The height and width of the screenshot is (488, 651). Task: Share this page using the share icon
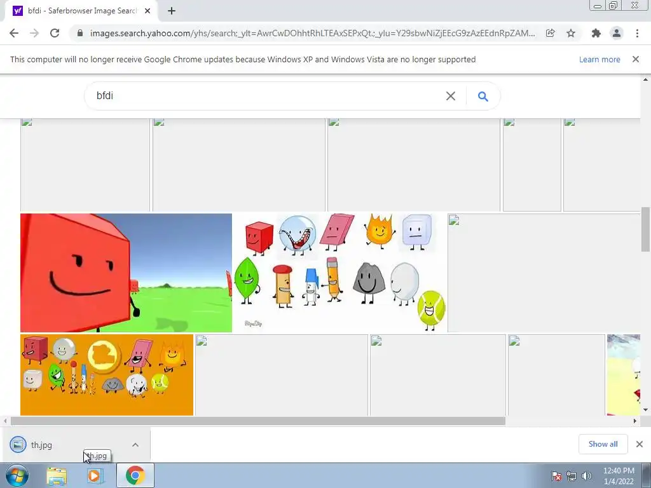(x=550, y=33)
